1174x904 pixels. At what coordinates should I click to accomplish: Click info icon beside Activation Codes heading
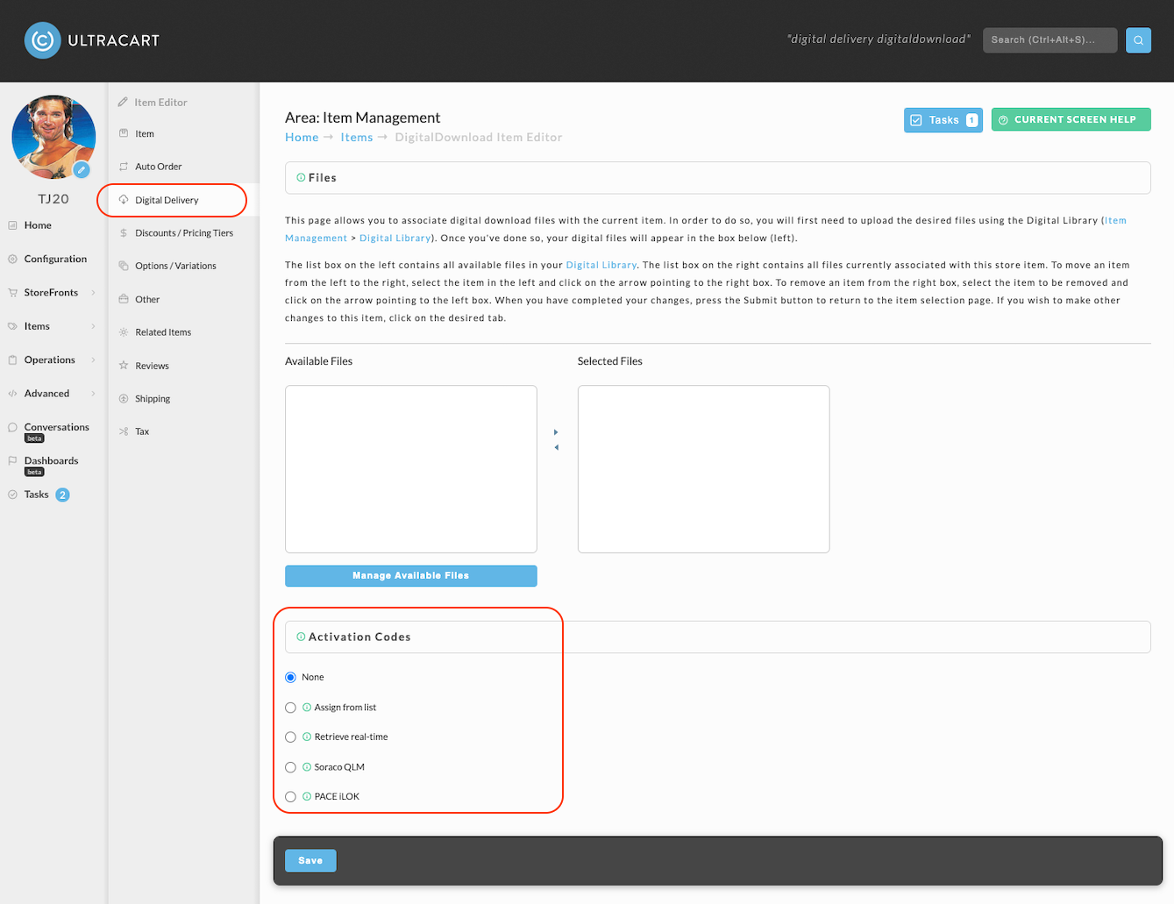[301, 637]
